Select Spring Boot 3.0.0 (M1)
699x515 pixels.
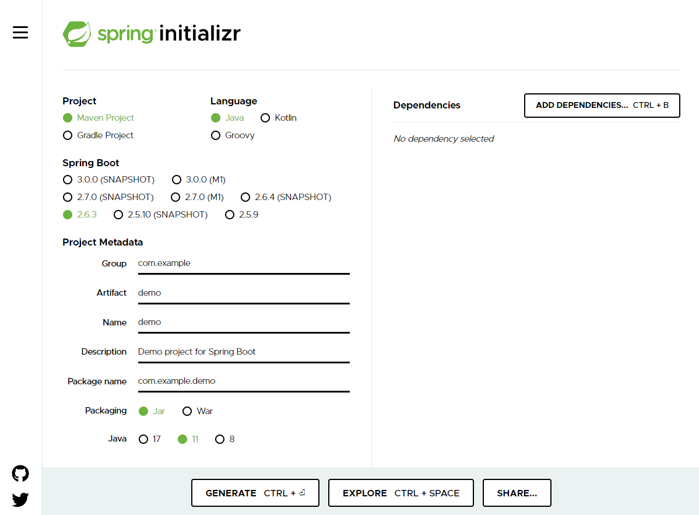coord(199,180)
